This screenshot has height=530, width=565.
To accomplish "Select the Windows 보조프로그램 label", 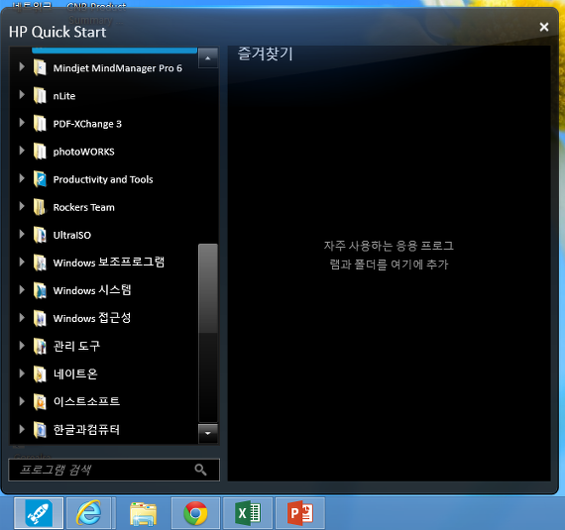I will (x=108, y=263).
